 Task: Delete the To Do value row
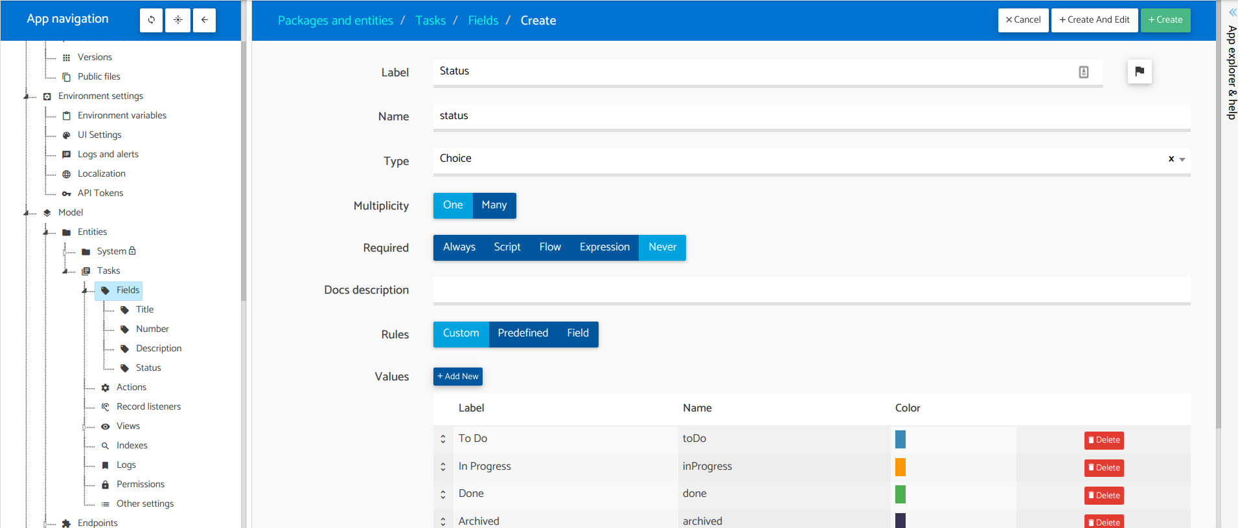1104,440
